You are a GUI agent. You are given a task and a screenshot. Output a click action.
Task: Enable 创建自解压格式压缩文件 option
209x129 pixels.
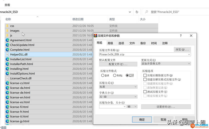pos(145,80)
